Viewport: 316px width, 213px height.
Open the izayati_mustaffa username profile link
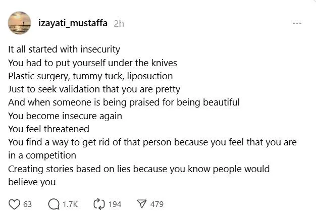point(73,23)
